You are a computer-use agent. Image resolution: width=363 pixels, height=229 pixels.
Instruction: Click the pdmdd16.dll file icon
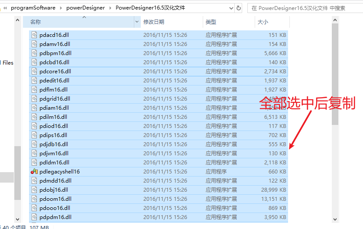(x=34, y=181)
